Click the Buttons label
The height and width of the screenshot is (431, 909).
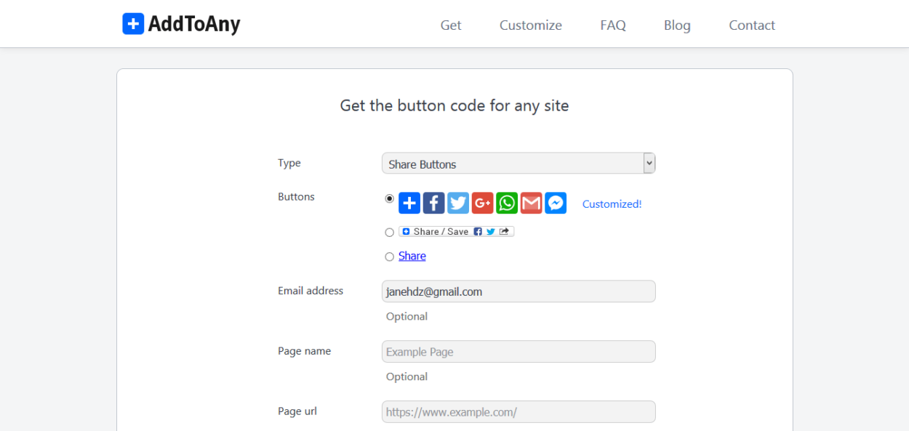296,196
